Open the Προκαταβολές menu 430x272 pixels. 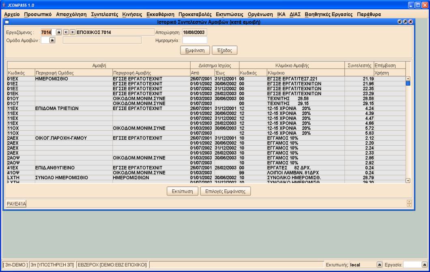coord(195,15)
